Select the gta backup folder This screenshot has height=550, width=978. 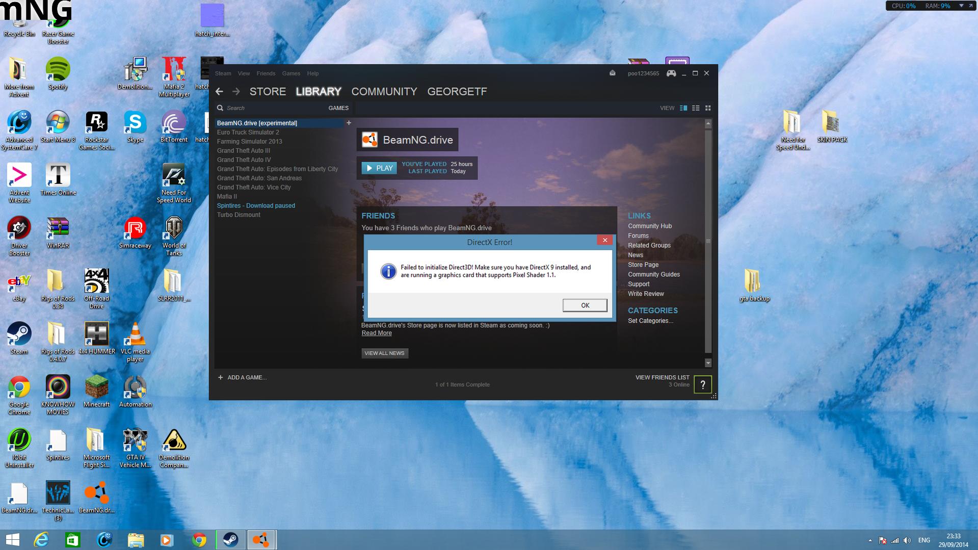point(754,285)
